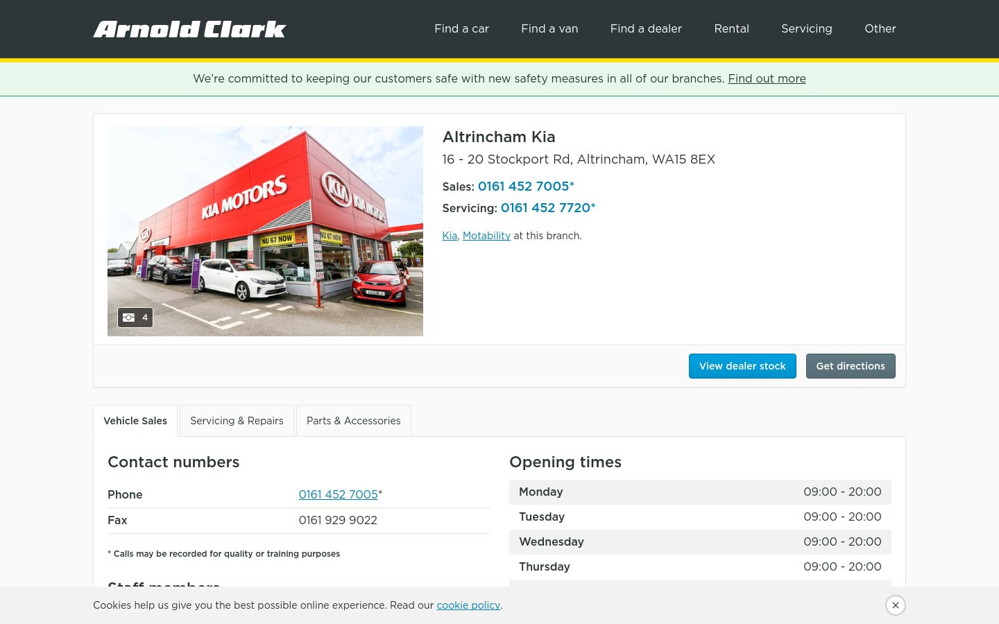Open the Rental menu item
Image resolution: width=999 pixels, height=624 pixels.
[x=731, y=28]
